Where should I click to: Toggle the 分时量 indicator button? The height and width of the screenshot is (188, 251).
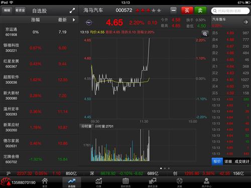point(86,126)
